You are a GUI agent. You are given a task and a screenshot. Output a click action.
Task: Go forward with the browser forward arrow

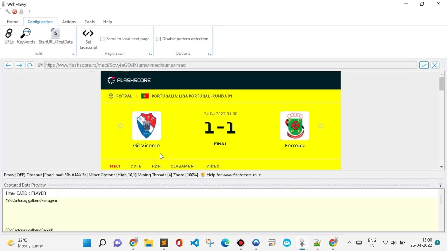[x=19, y=65]
